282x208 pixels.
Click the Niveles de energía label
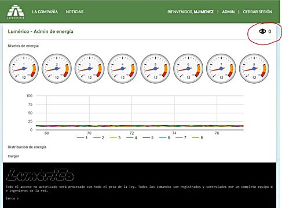pyautogui.click(x=23, y=46)
